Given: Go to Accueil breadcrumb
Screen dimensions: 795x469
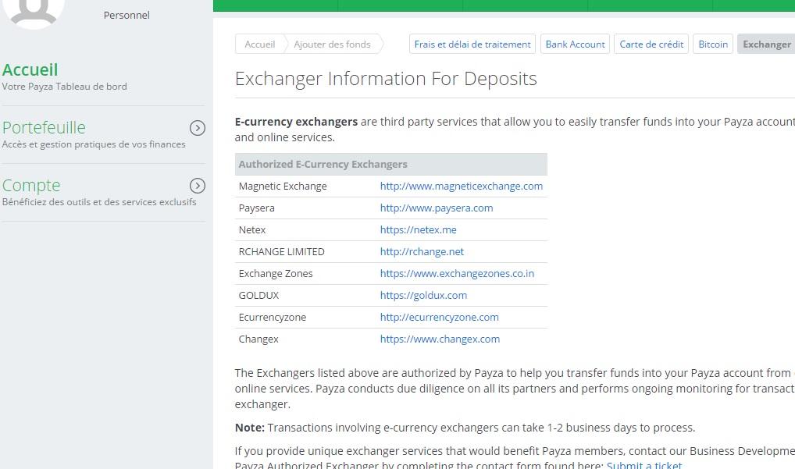Looking at the screenshot, I should pos(259,44).
